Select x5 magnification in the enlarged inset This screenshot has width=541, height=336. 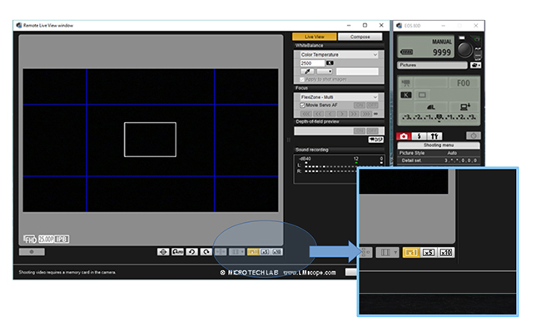(x=429, y=252)
